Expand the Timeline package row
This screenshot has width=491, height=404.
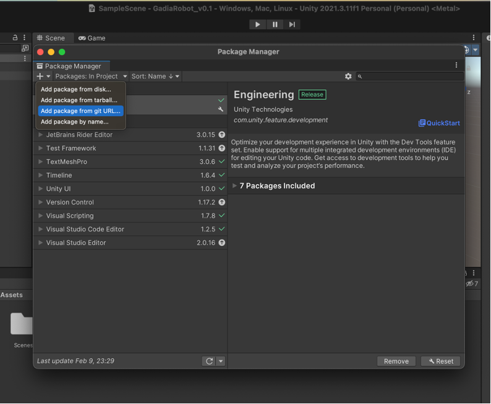[x=40, y=175]
